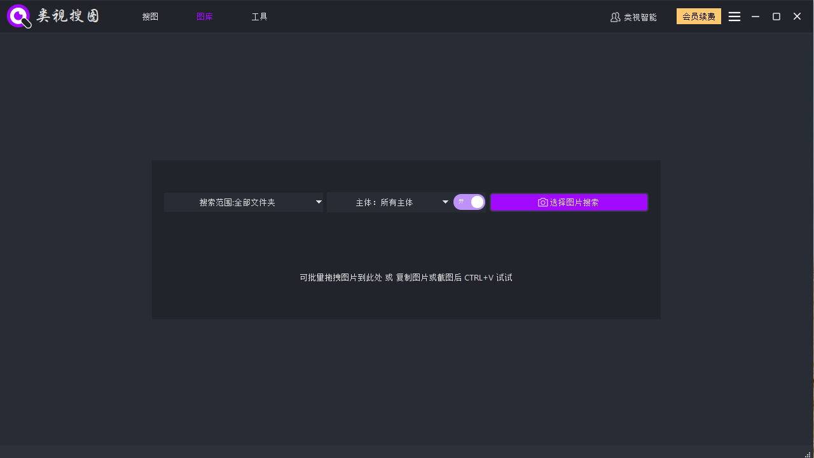Screen dimensions: 814x458
Task: Click the user silhouette icon beside 类视智能
Action: pos(615,17)
